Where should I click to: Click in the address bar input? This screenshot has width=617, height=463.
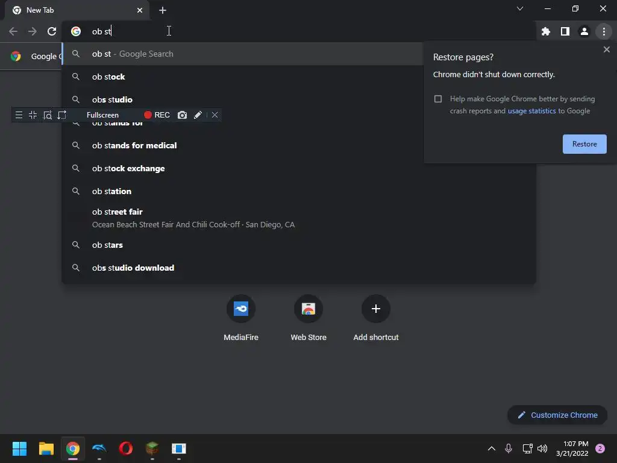299,31
